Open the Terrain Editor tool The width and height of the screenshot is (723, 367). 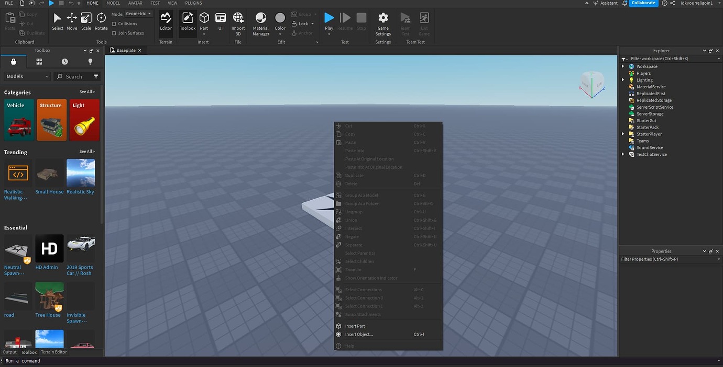[x=53, y=352]
